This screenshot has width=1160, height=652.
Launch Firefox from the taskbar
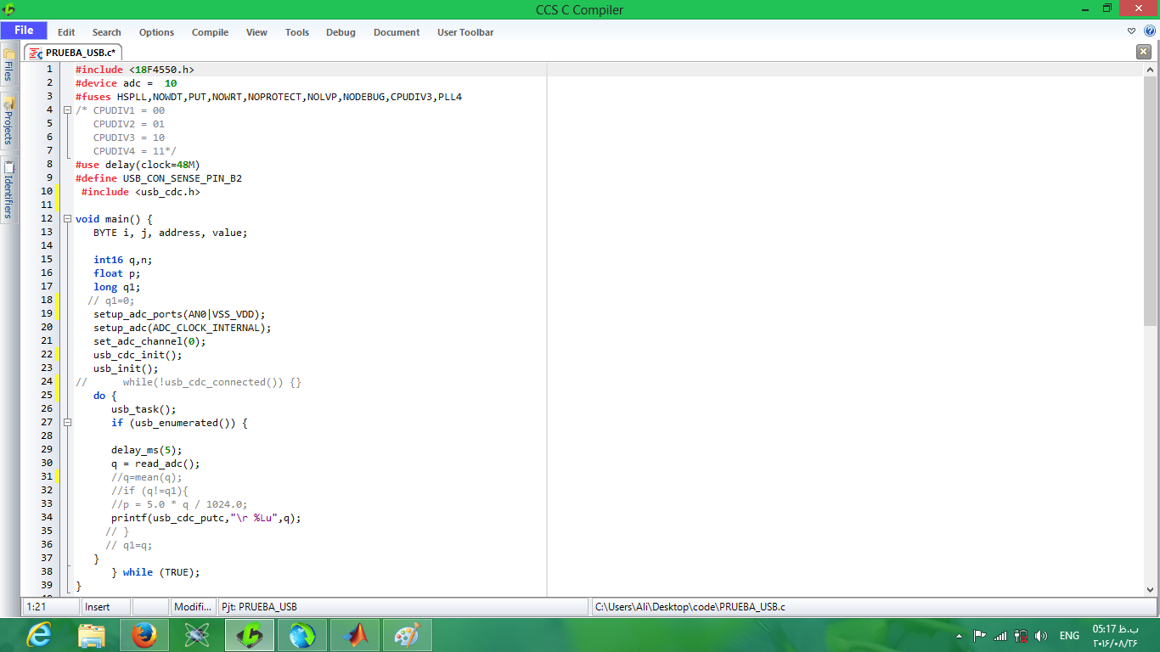[144, 635]
